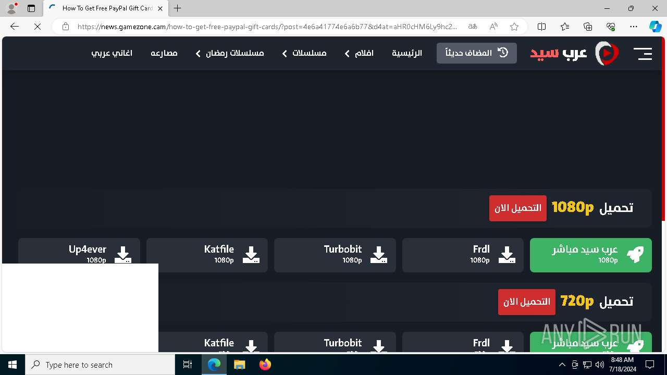Click the rocket icon on the green 1080p direct button

(635, 255)
